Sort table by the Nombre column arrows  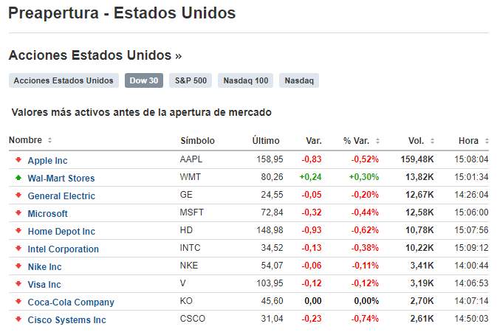49,140
